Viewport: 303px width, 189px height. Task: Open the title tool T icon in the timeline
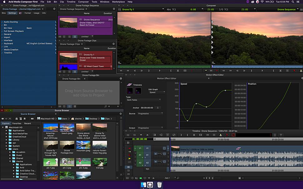coord(281,135)
